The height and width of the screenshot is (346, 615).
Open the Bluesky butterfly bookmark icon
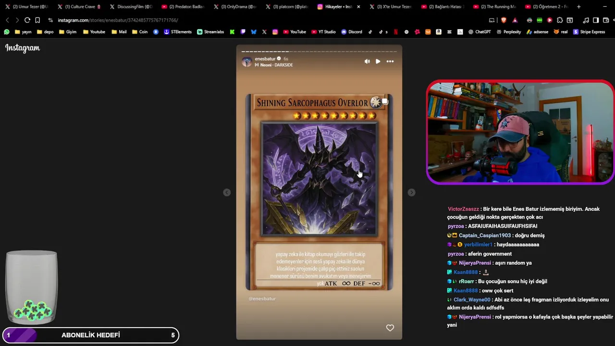254,32
